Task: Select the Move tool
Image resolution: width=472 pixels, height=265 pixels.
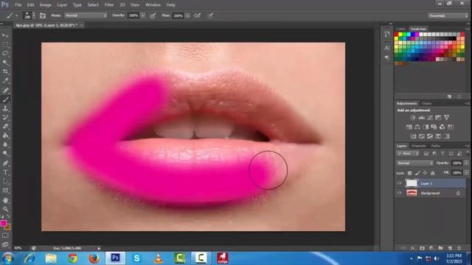Action: coord(5,35)
